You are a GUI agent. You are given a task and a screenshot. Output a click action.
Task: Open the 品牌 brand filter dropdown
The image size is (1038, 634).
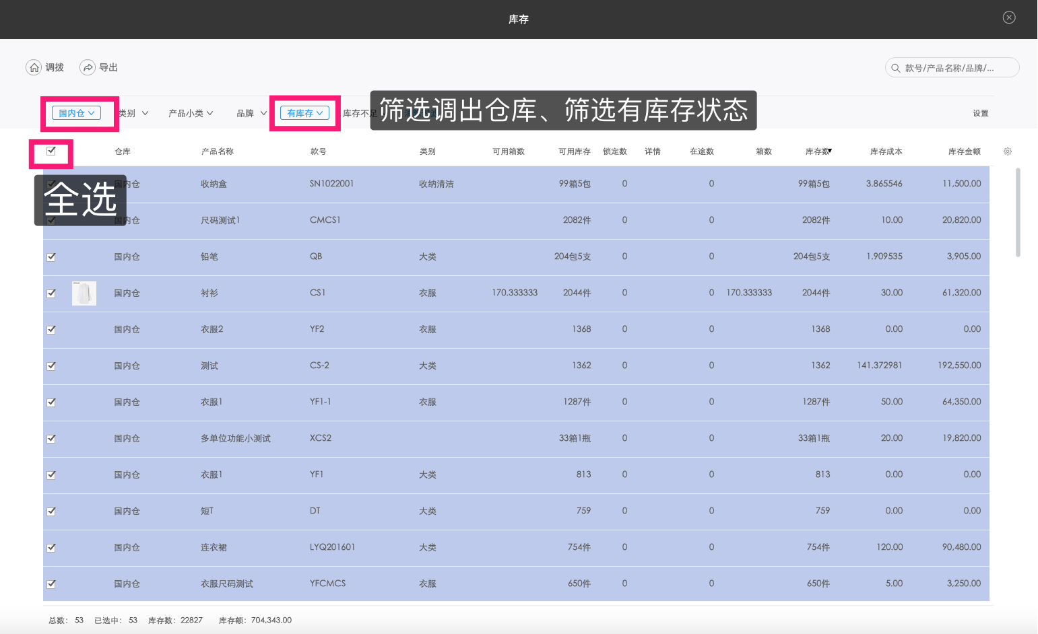tap(251, 114)
